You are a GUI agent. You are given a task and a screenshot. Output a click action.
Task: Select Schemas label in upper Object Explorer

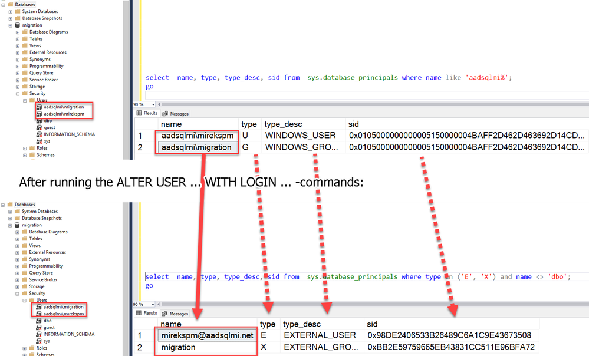(46, 154)
